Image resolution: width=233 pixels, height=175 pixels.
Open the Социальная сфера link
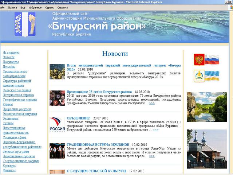15,137
